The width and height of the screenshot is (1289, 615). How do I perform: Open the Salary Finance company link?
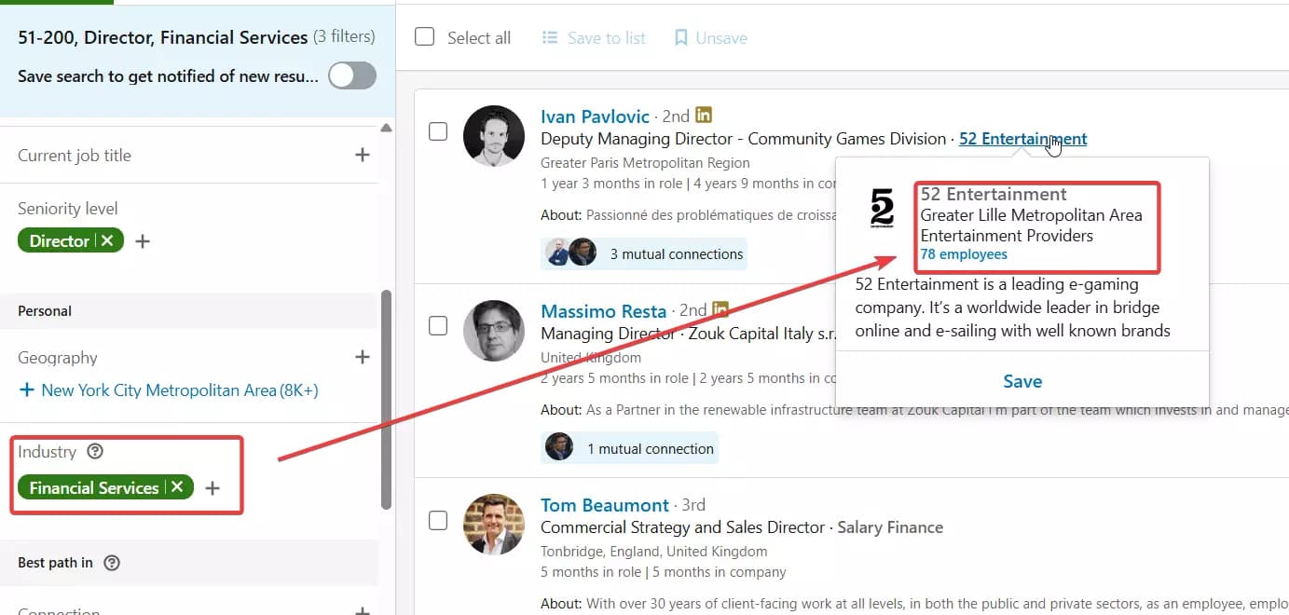coord(890,527)
